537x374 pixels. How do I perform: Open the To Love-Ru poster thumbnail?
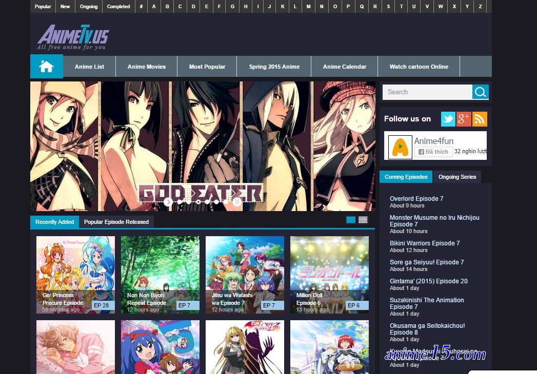[245, 347]
